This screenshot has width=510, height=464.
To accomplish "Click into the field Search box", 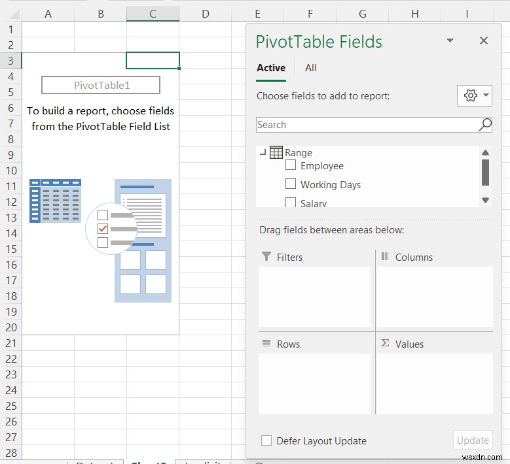I will pyautogui.click(x=367, y=125).
